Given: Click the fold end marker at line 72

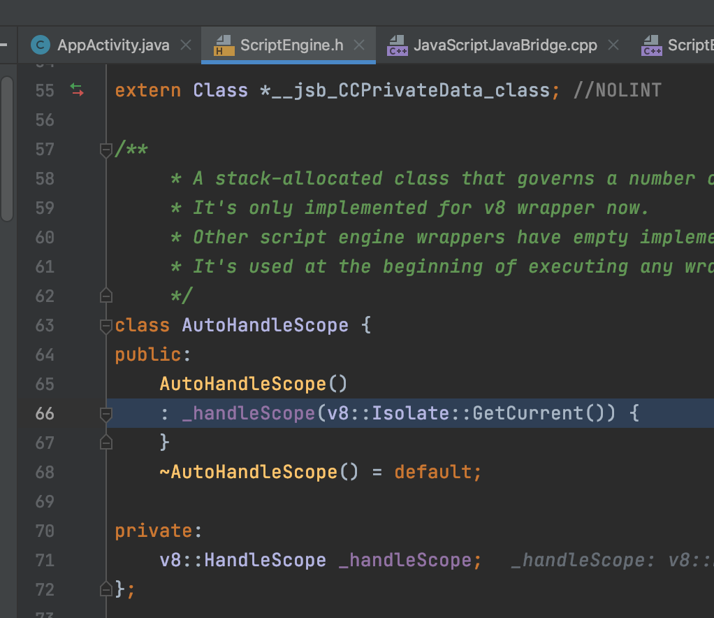Looking at the screenshot, I should [105, 589].
